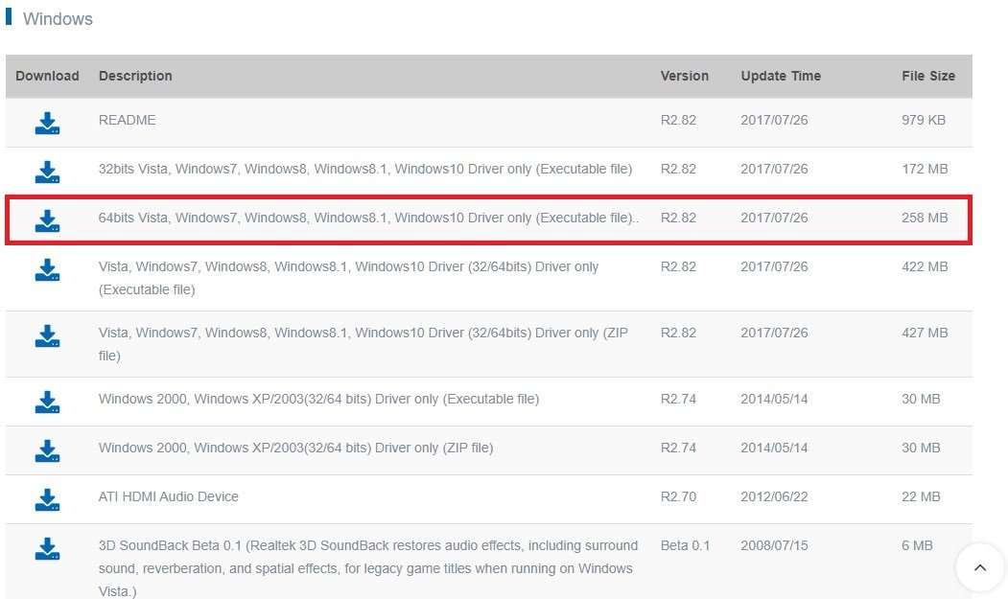Click the ATI HDMI Audio Device description

click(166, 496)
